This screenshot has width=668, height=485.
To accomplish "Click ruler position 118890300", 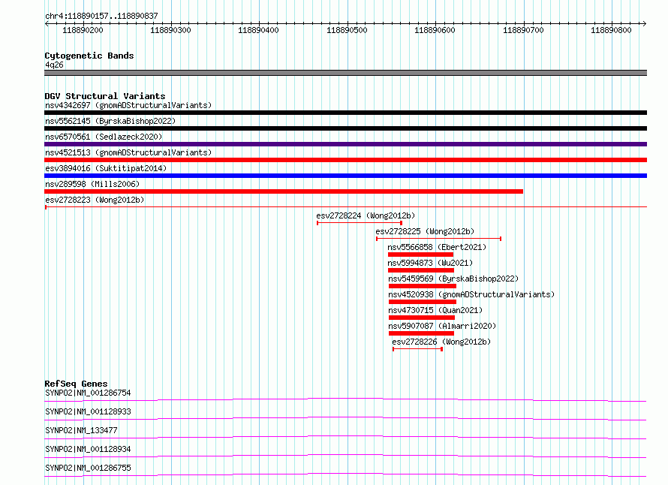I will tap(171, 30).
